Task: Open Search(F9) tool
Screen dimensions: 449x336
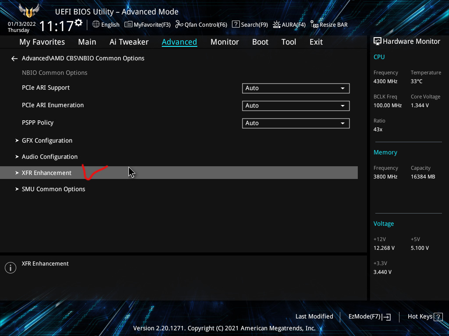Action: pyautogui.click(x=249, y=24)
